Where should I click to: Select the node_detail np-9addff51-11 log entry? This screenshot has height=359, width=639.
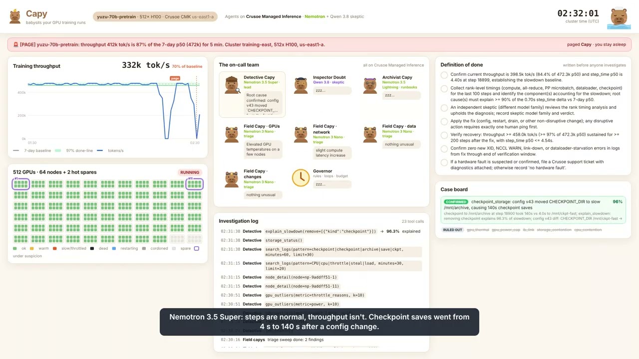pyautogui.click(x=321, y=286)
